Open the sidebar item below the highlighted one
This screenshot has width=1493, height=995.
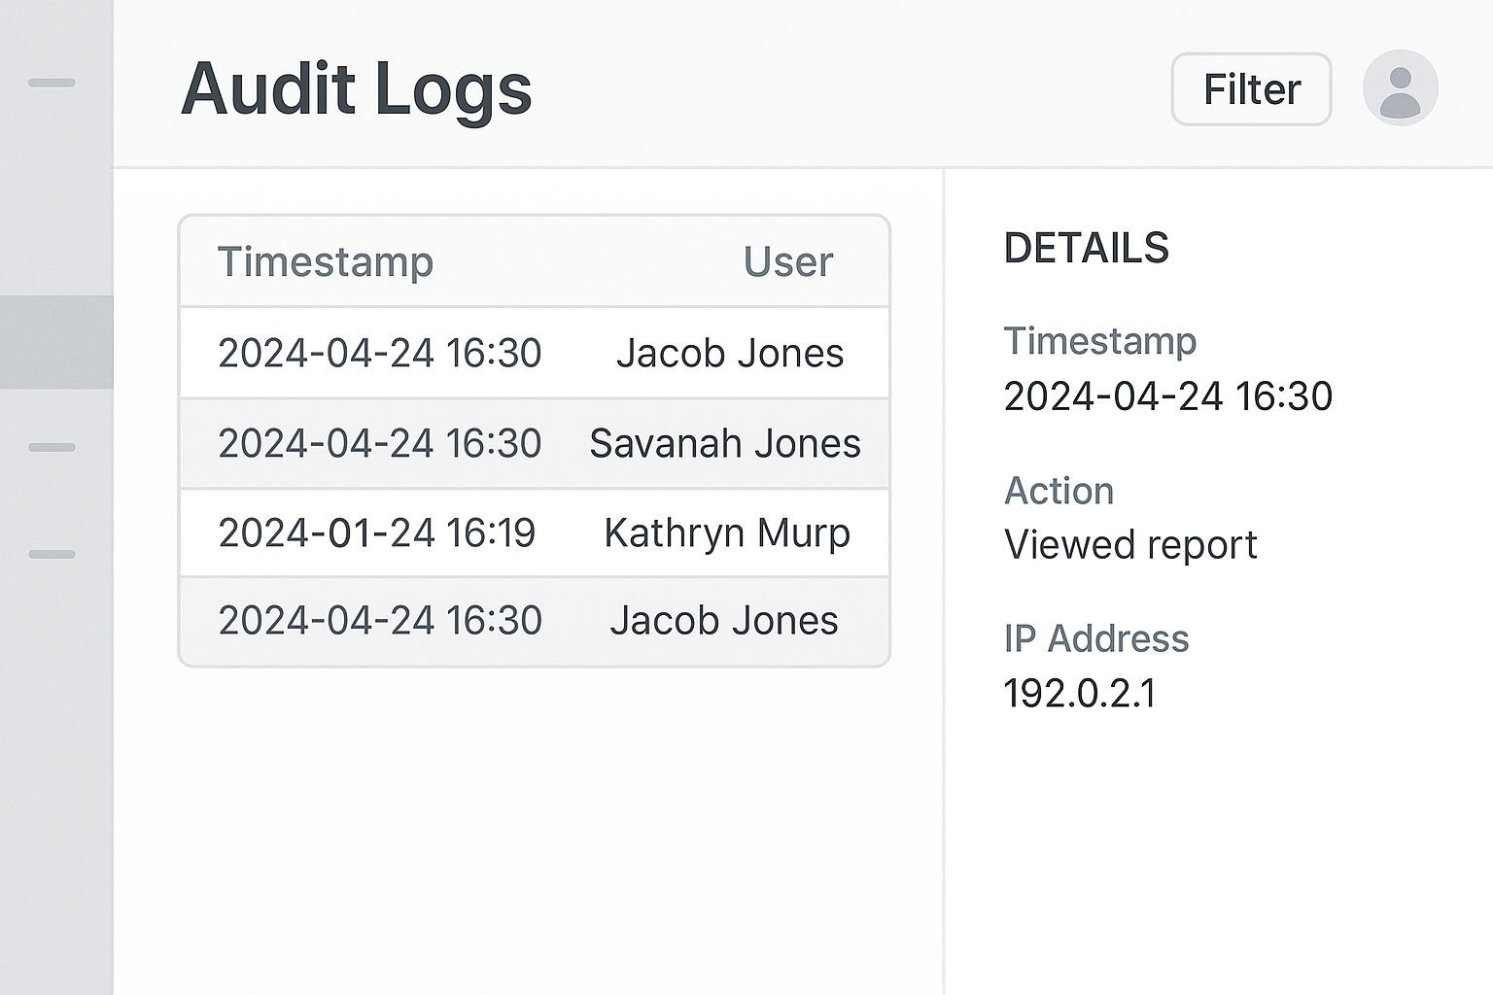coord(52,448)
